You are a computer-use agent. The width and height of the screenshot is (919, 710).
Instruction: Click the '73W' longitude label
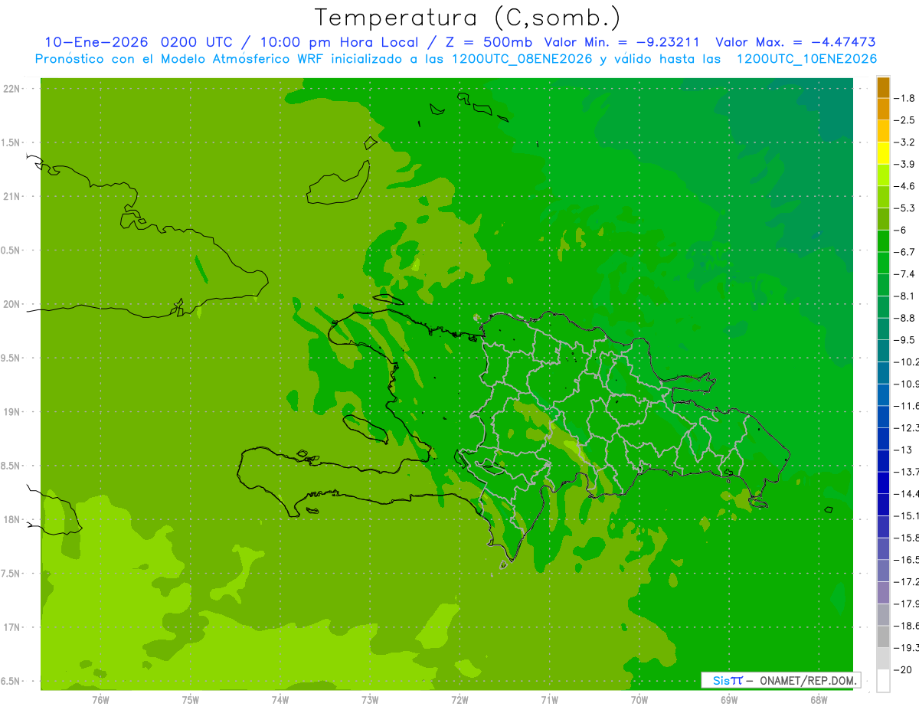point(370,700)
